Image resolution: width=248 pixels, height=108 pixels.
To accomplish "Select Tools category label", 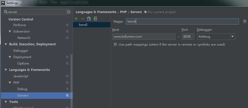I will click(x=14, y=102).
